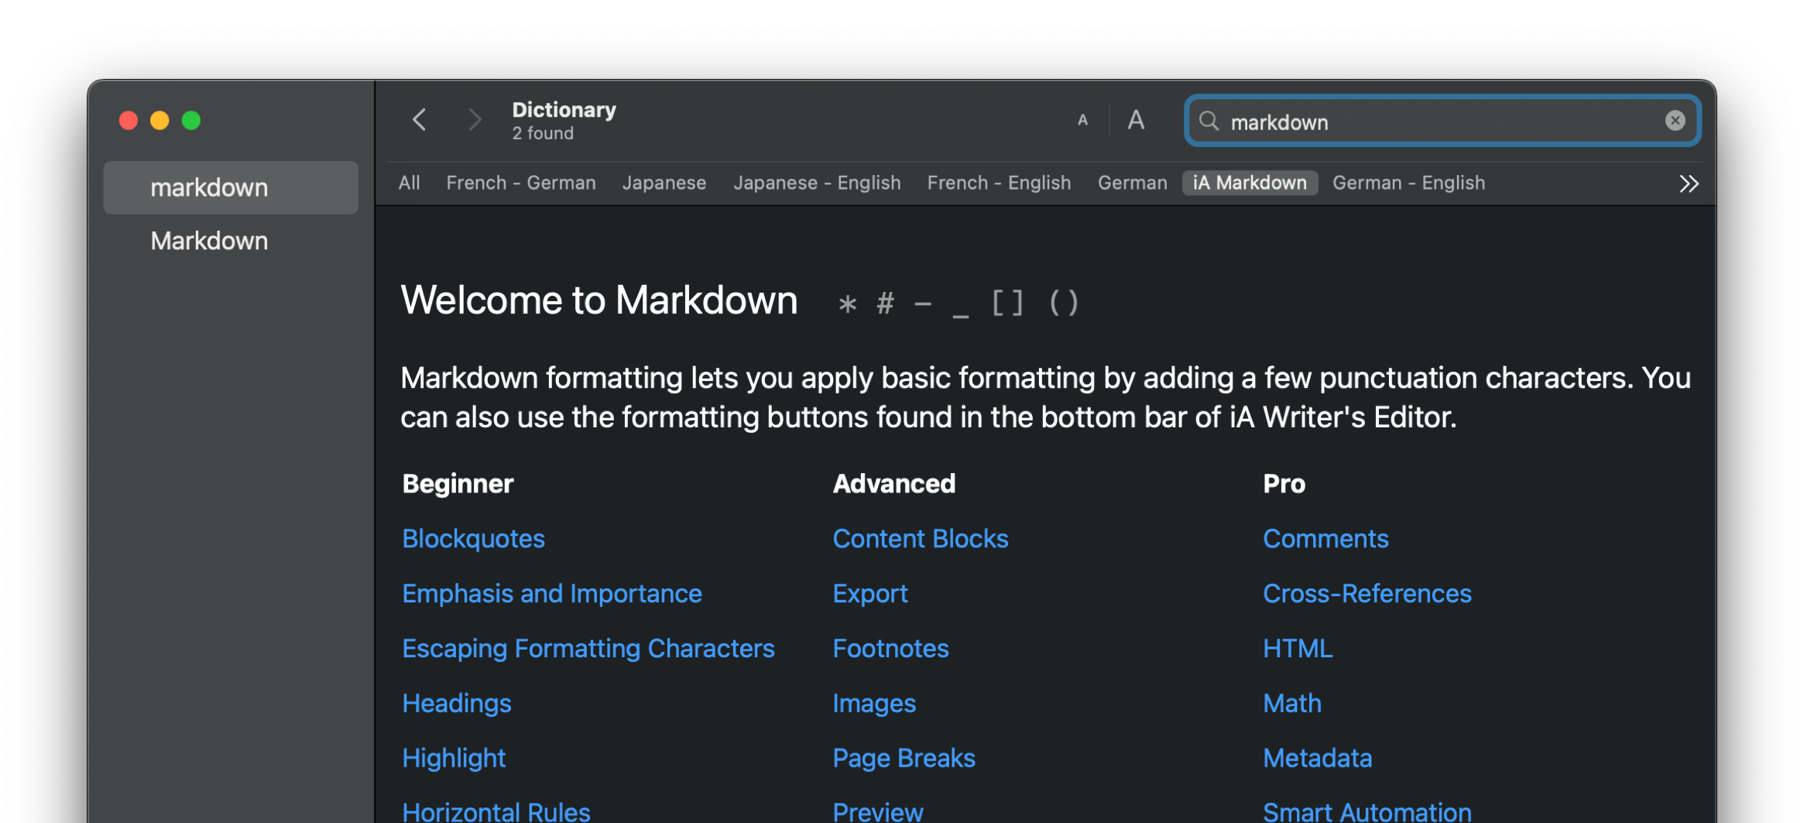Viewport: 1804px width, 823px height.
Task: Open the Comments link
Action: (x=1326, y=539)
